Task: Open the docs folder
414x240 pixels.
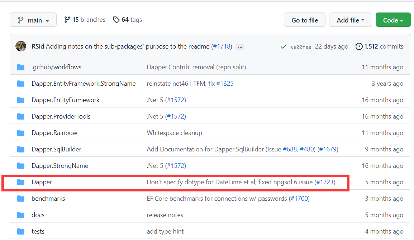Action: point(38,215)
